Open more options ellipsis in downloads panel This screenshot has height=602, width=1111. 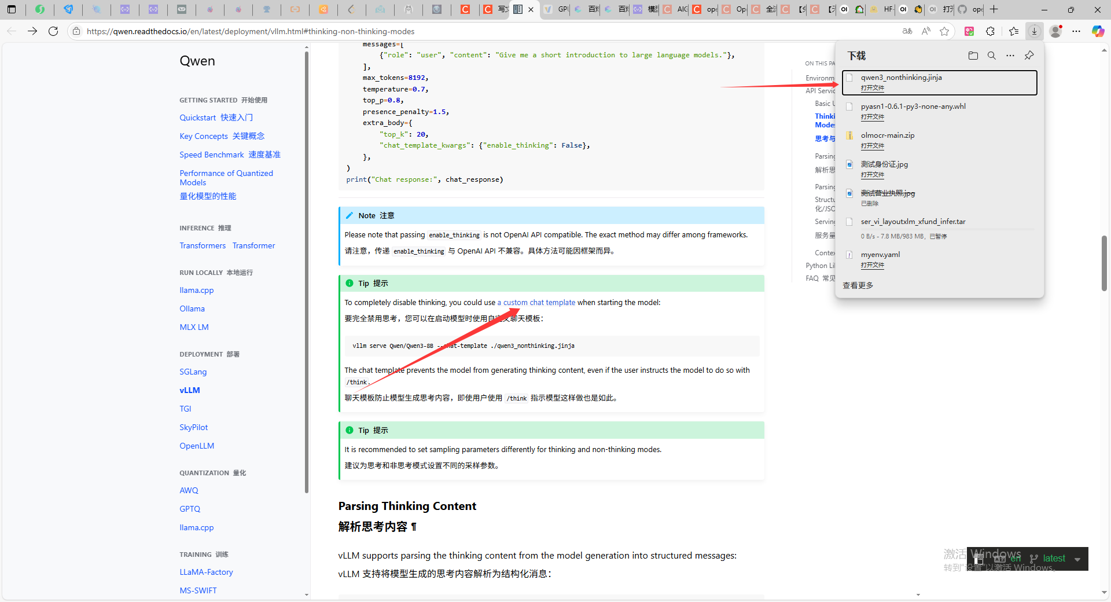tap(1010, 56)
